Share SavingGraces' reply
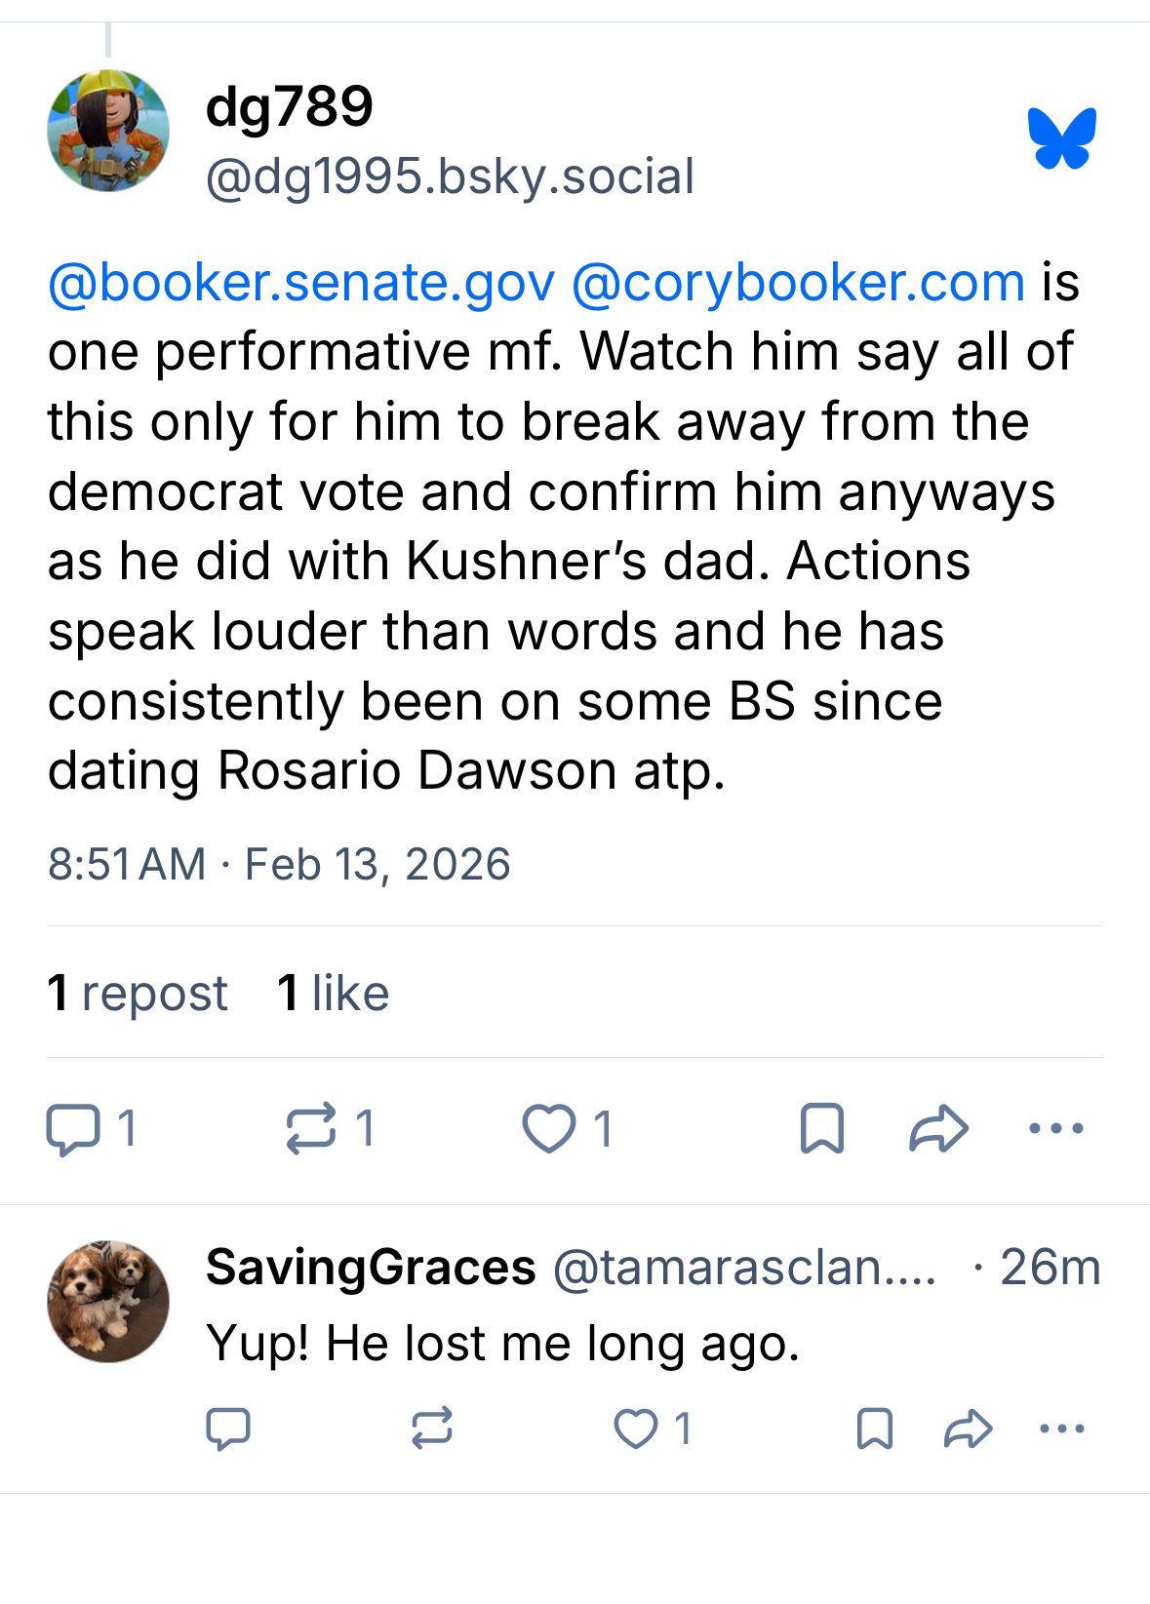 [x=969, y=1429]
